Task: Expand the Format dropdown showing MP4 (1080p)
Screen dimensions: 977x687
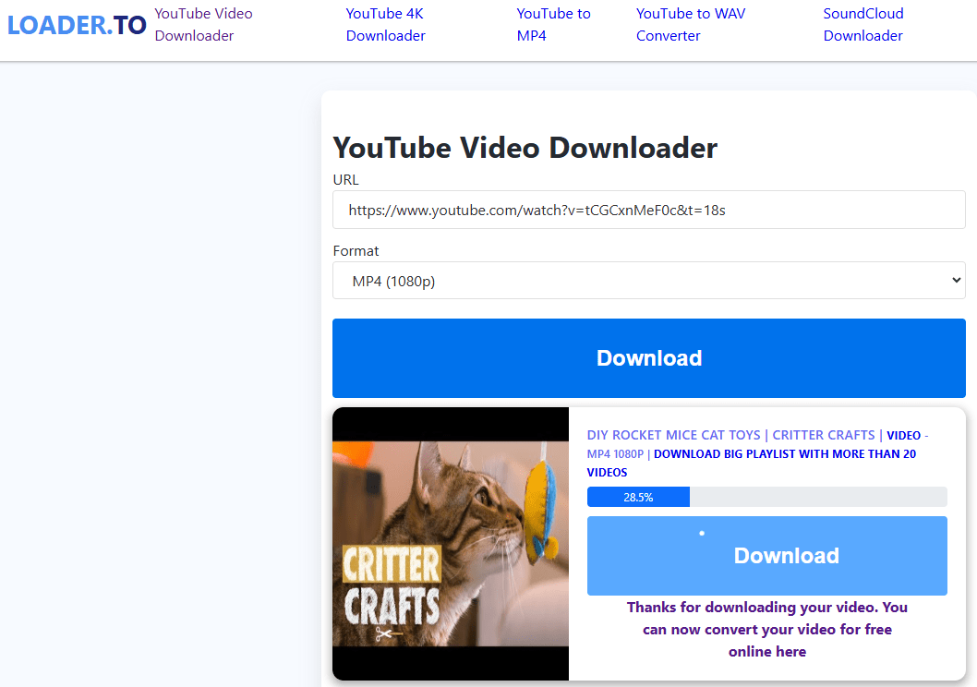Action: pyautogui.click(x=648, y=281)
